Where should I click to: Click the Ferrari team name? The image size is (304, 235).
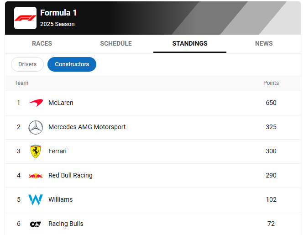coord(58,151)
